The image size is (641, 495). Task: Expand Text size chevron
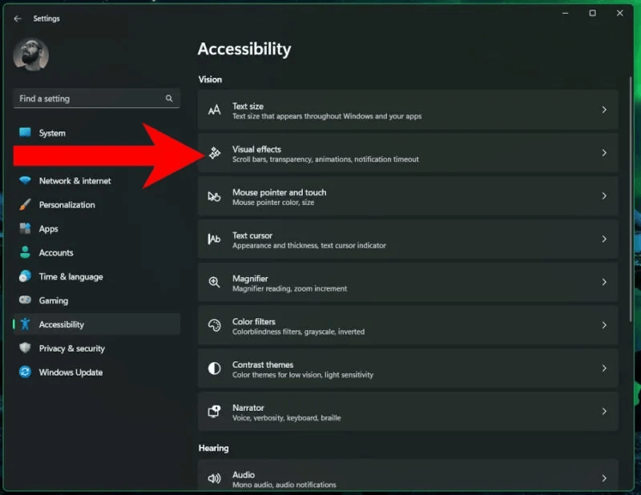pos(604,110)
